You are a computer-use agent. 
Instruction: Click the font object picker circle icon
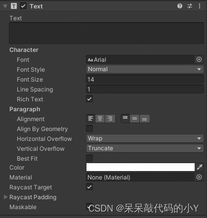pos(199,59)
